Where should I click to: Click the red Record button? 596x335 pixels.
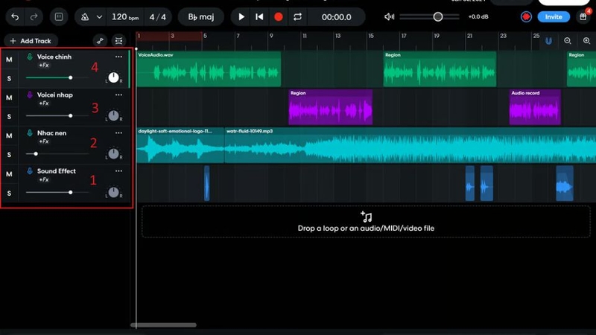coord(278,17)
